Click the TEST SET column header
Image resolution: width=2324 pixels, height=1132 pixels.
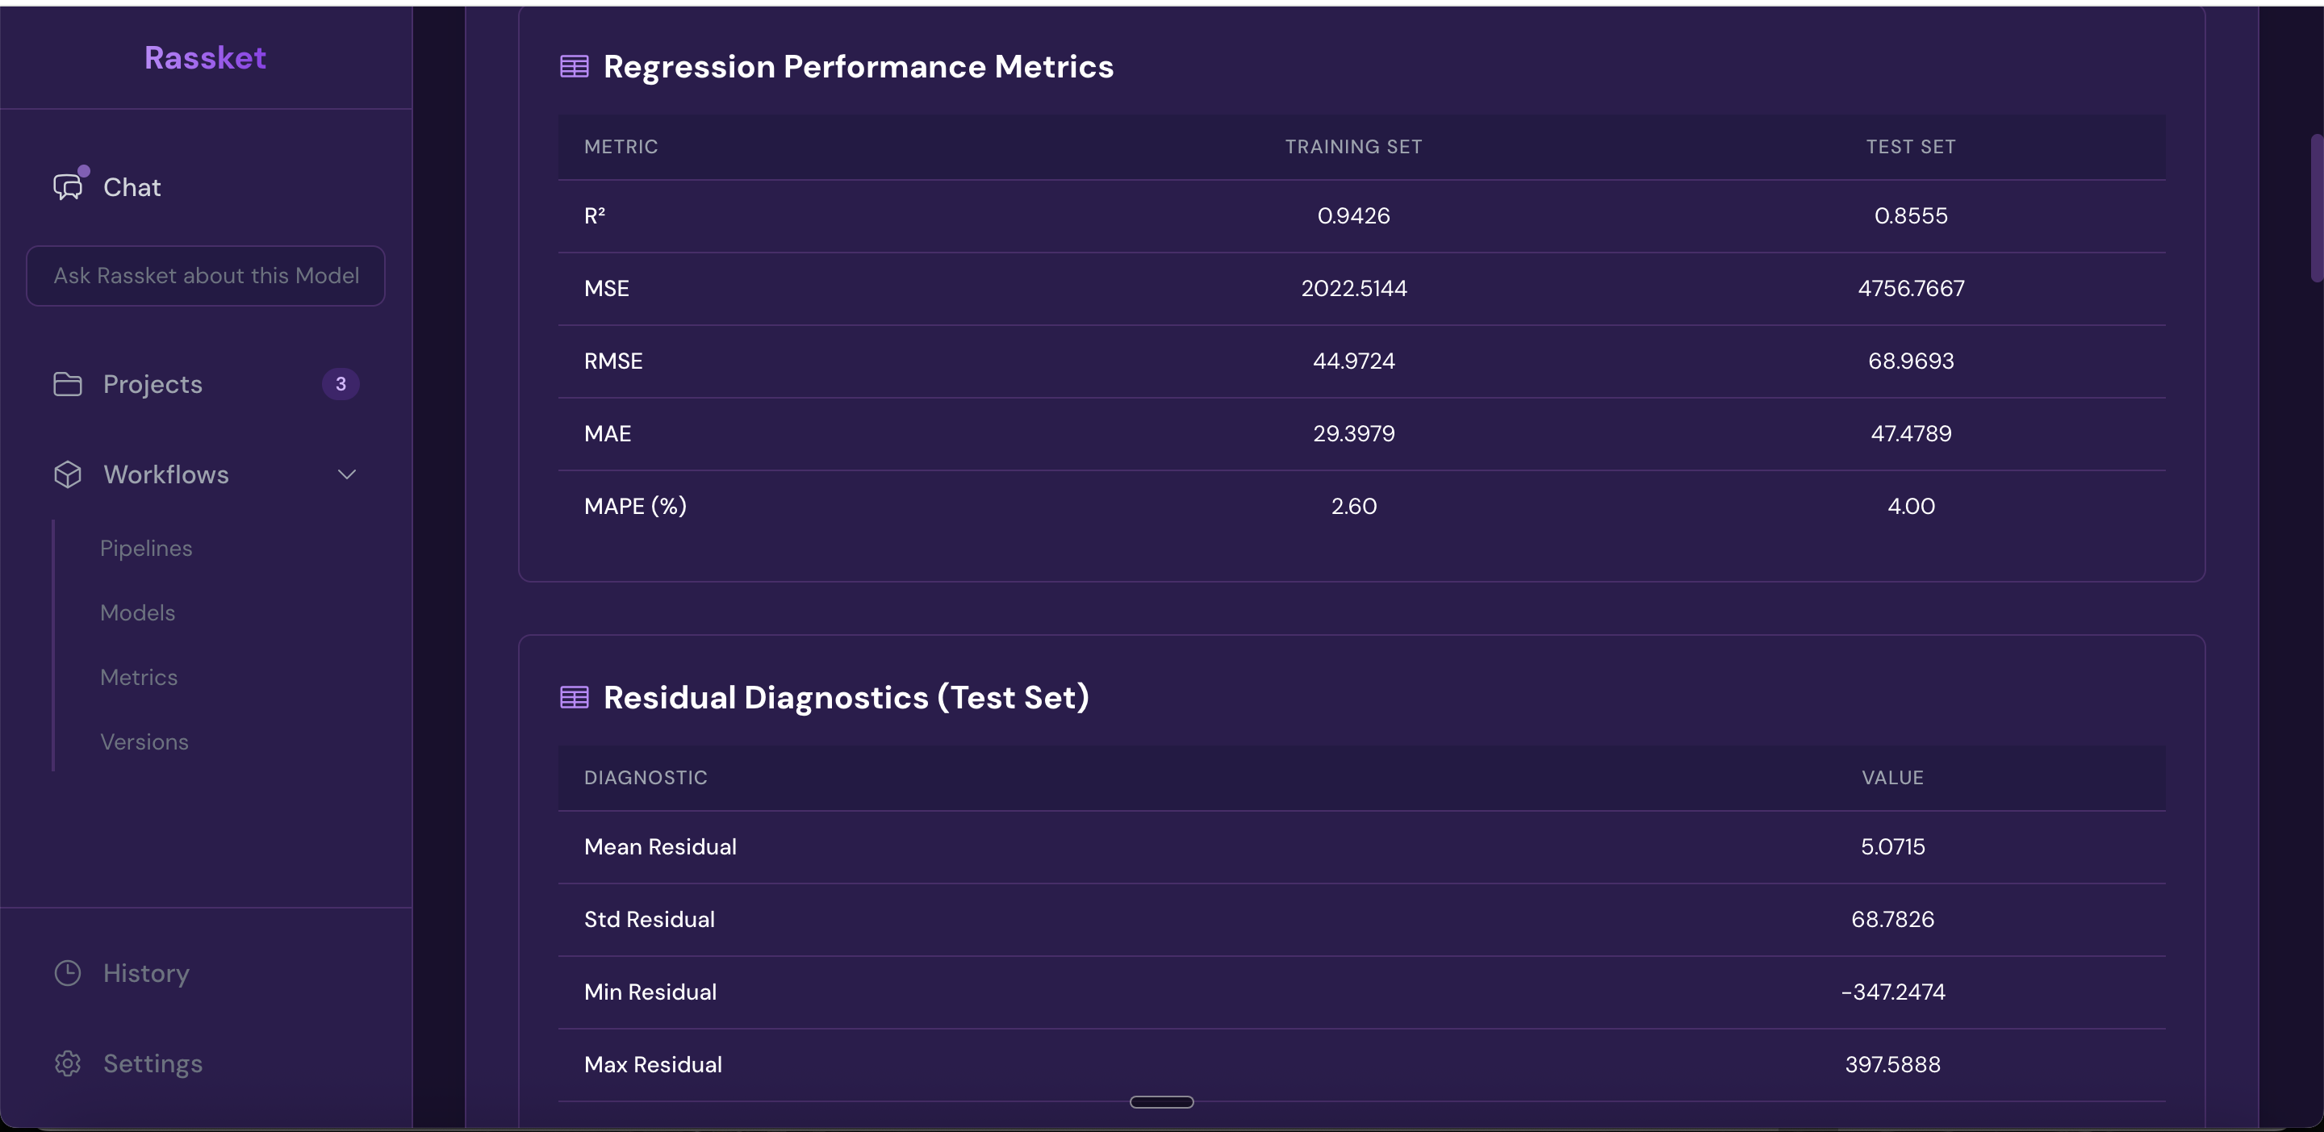1910,146
